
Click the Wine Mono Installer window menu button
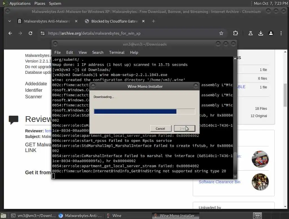tap(93, 86)
